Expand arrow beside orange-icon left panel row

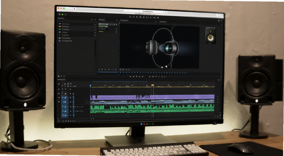click(95, 27)
